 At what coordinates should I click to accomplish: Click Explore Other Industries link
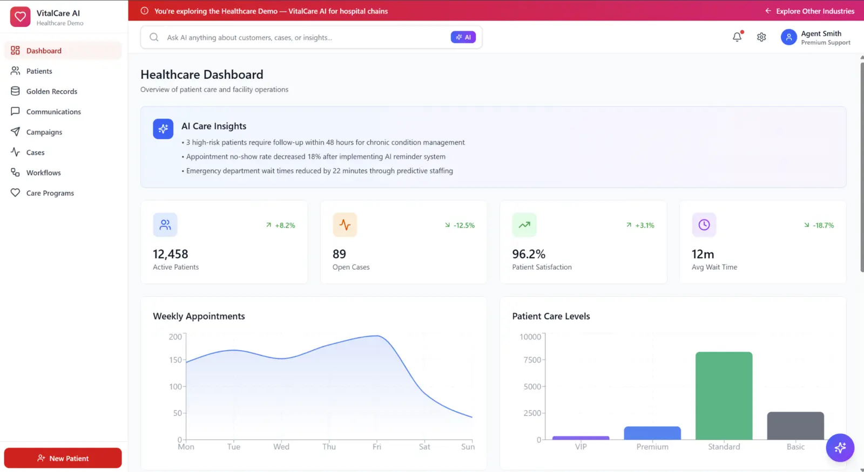809,11
